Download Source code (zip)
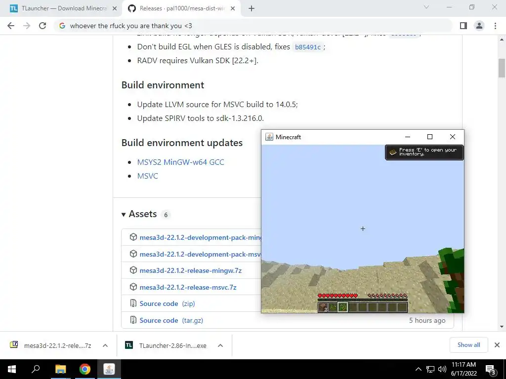Image resolution: width=506 pixels, height=379 pixels. click(x=167, y=303)
